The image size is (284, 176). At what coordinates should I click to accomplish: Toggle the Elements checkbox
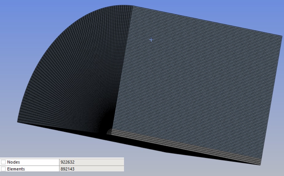pos(3,169)
